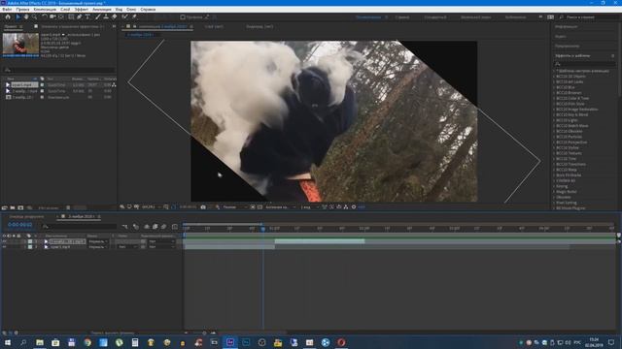The height and width of the screenshot is (349, 622).
Task: Create a new composition from Project panel footer
Action: [20, 207]
